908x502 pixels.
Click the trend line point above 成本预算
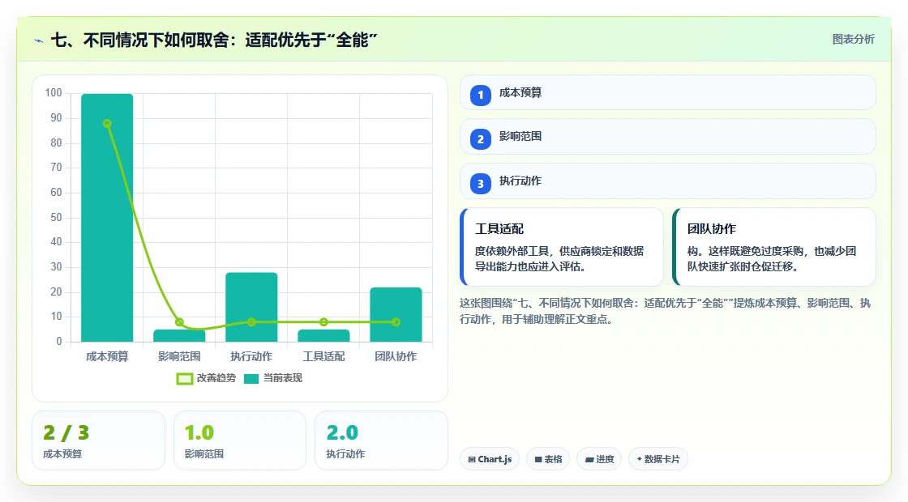click(x=107, y=124)
